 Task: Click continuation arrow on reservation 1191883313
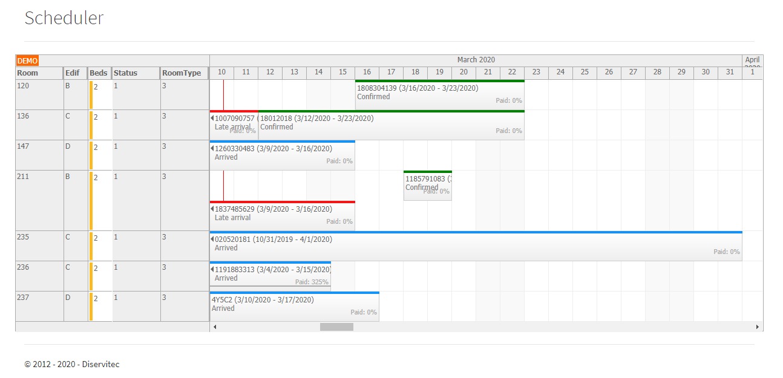click(x=212, y=270)
